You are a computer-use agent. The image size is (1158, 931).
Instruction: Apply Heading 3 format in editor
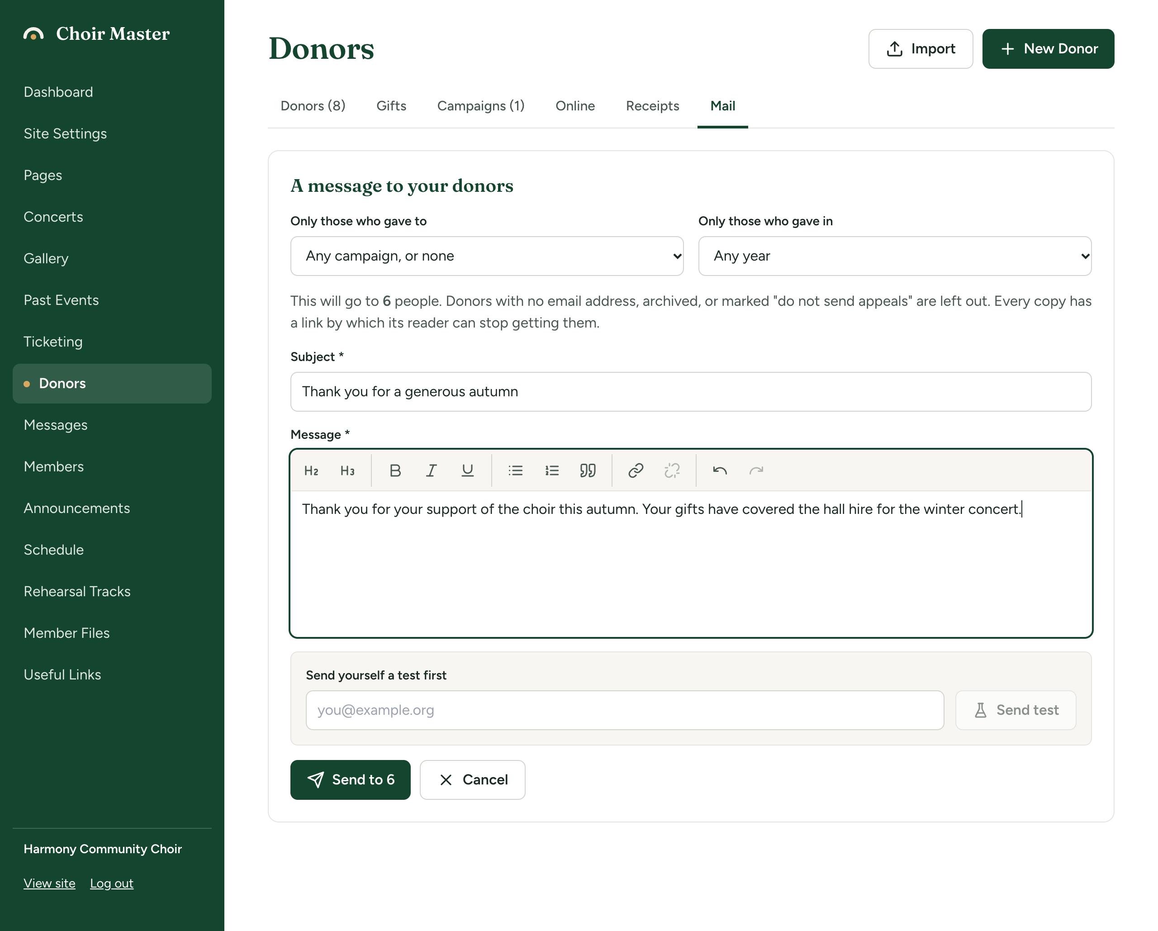click(x=347, y=470)
